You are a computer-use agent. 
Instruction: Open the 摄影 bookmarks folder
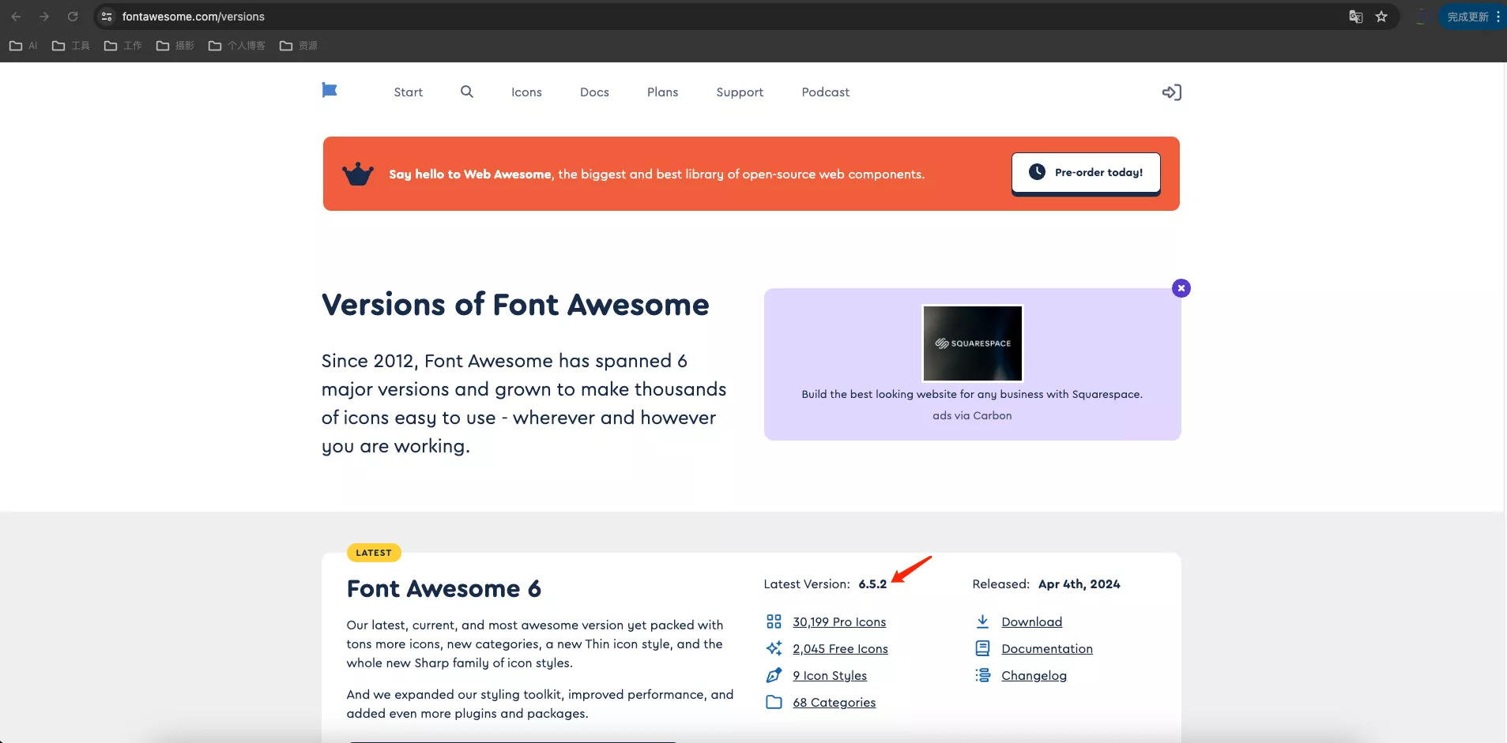[x=175, y=46]
